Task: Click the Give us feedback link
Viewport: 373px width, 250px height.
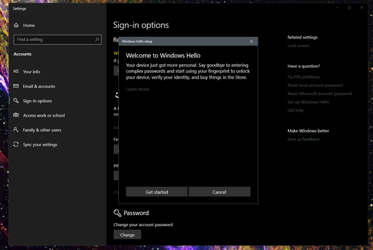Action: 303,139
